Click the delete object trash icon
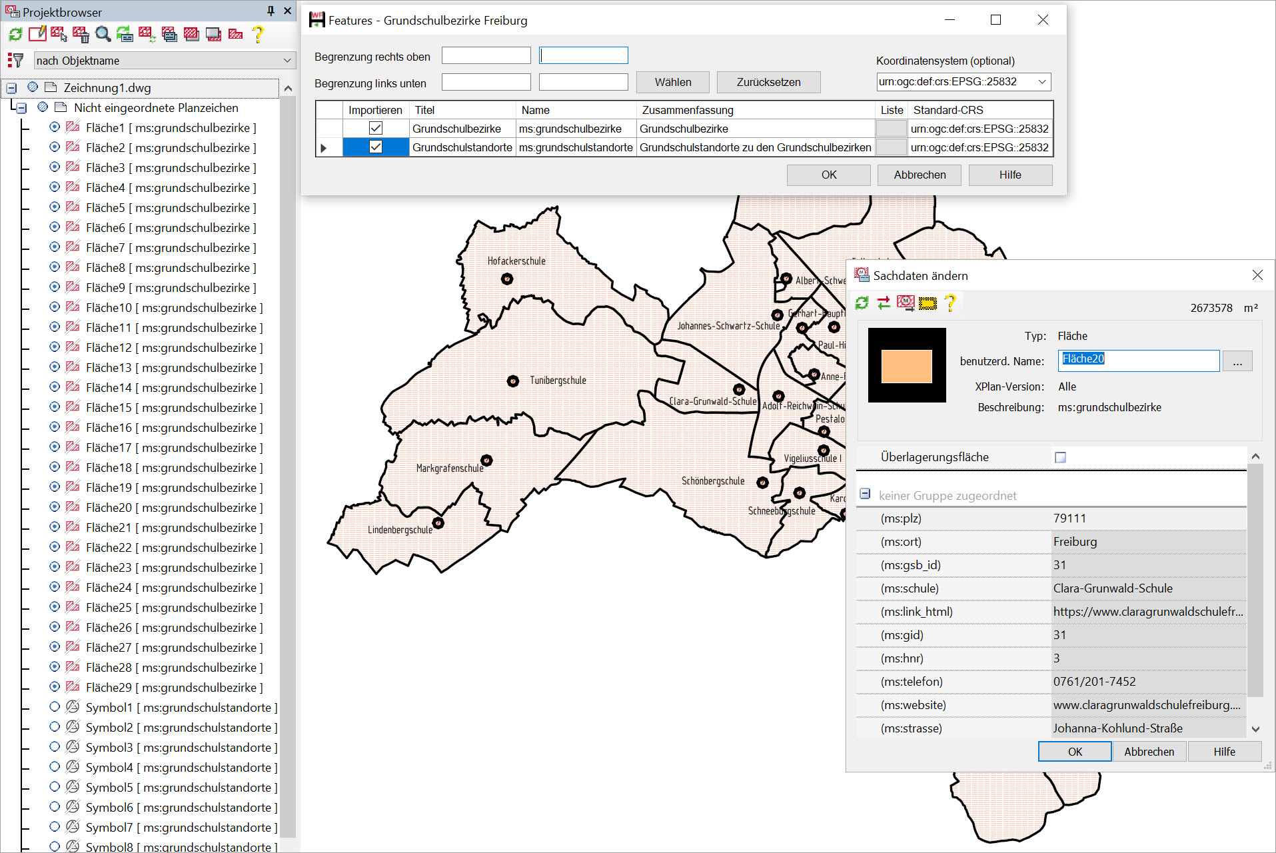 (x=81, y=34)
